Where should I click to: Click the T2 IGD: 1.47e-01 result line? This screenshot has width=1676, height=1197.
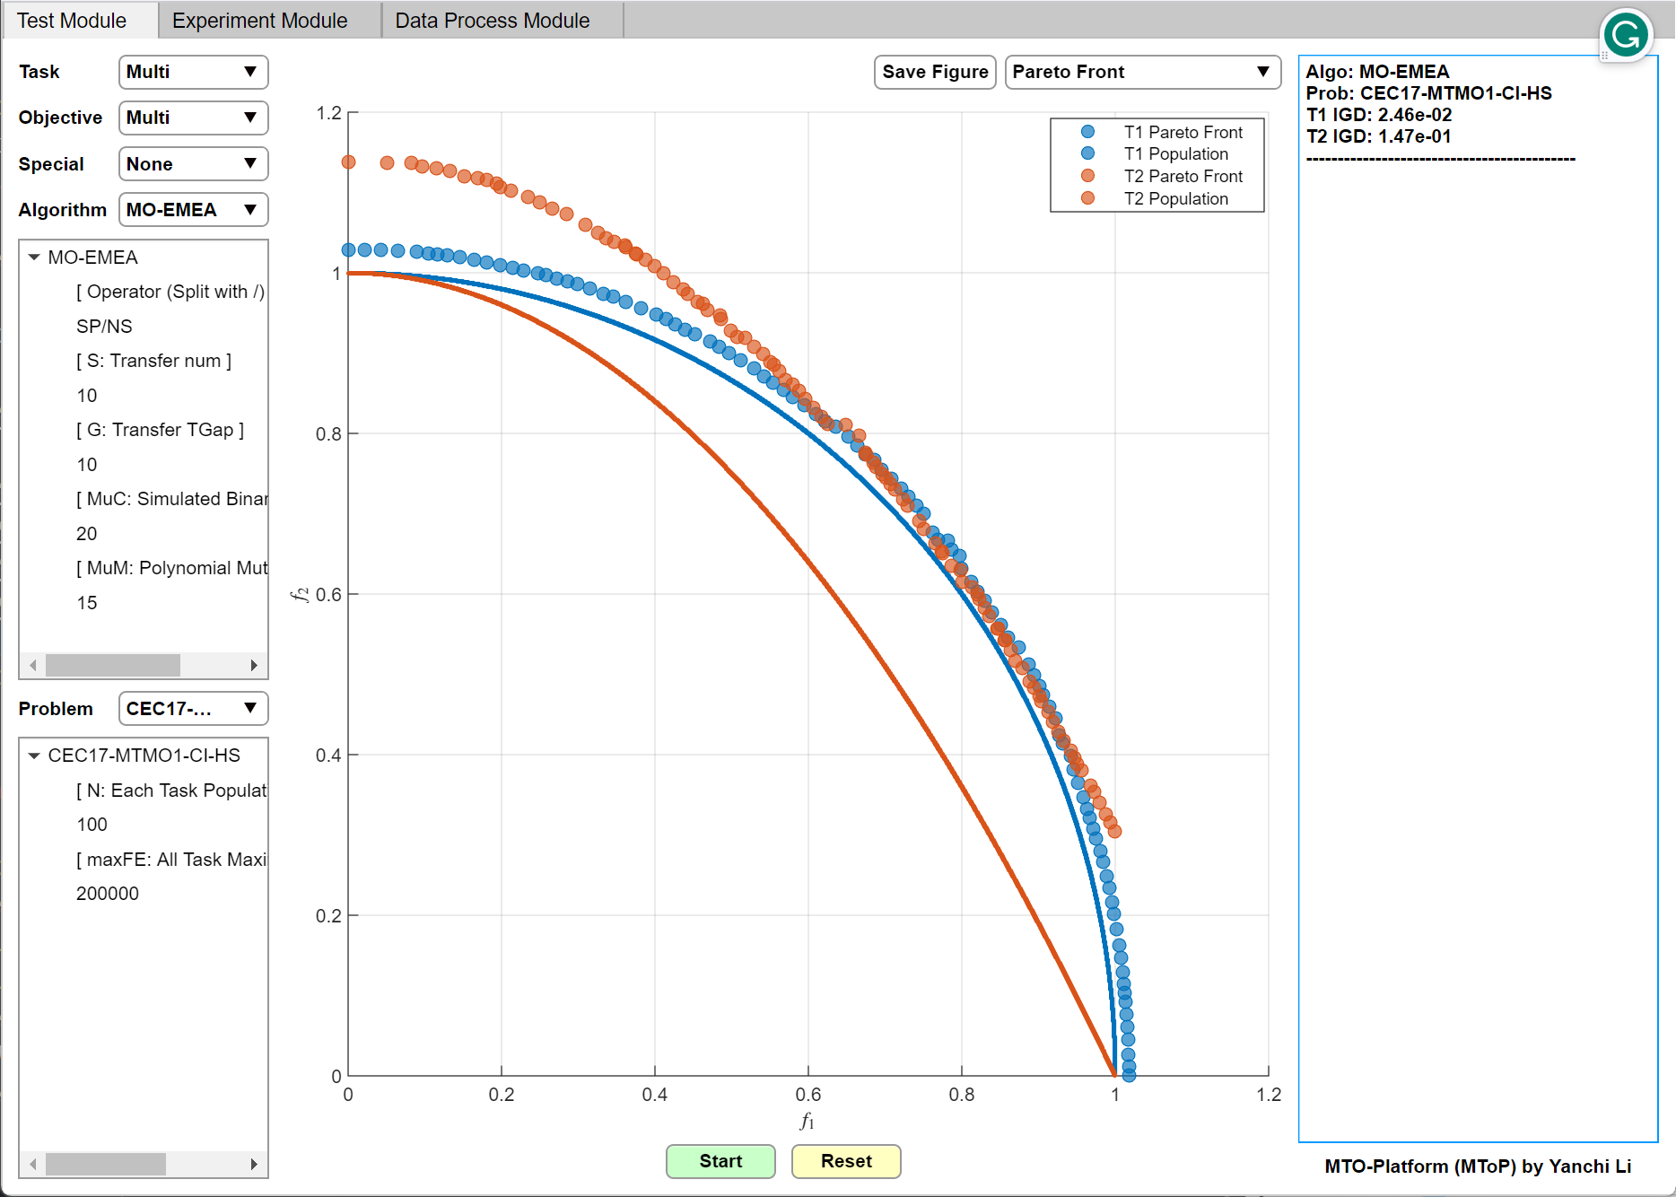(x=1379, y=136)
